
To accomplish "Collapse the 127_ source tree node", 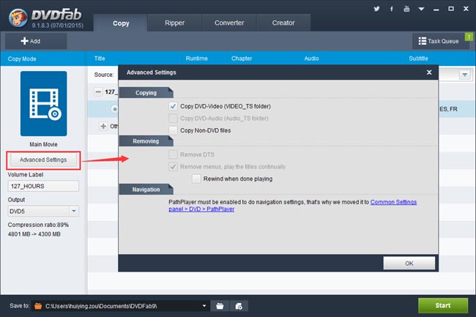I will click(x=98, y=92).
